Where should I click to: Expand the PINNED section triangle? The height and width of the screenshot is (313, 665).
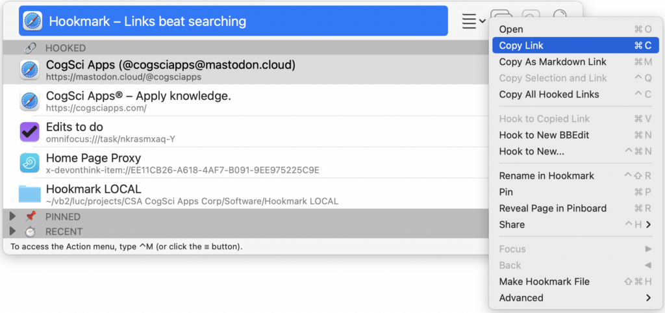tap(12, 216)
